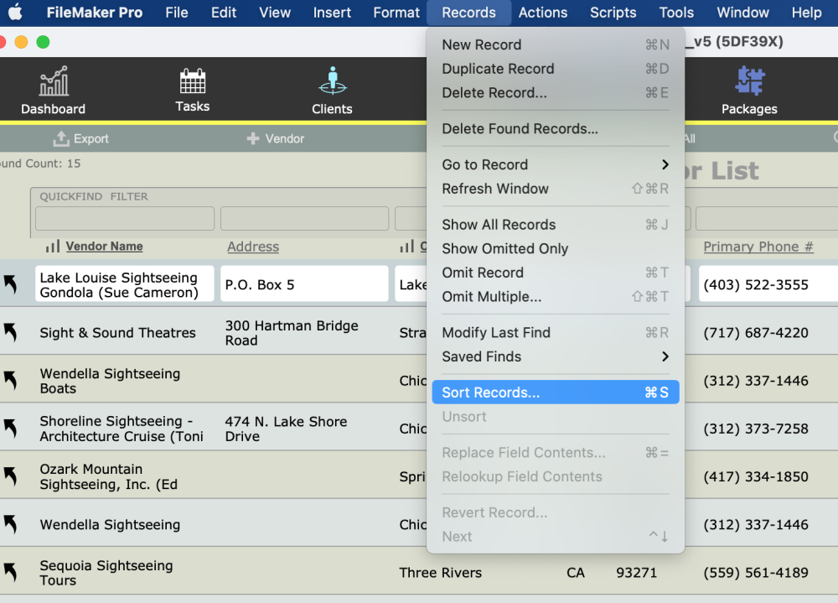Screen dimensions: 838x603
Task: Expand the Saved Finds submenu
Action: click(x=556, y=356)
